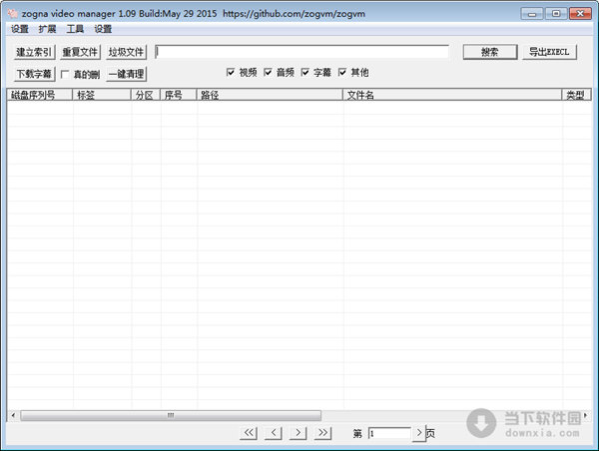
Task: Sort by 类型 column header
Action: [576, 95]
